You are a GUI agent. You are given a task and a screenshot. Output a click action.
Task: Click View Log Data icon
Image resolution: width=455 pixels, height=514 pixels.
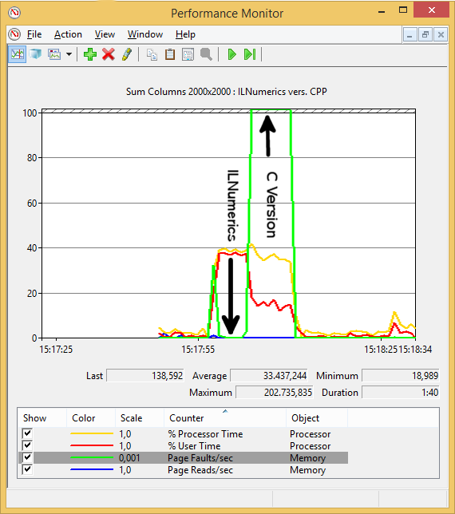pyautogui.click(x=35, y=54)
